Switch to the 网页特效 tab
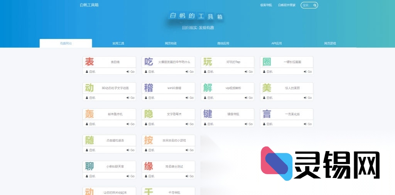Viewport: 395px width, 195px height. click(171, 43)
